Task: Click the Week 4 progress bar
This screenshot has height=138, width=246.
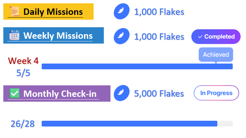Action: tap(137, 67)
